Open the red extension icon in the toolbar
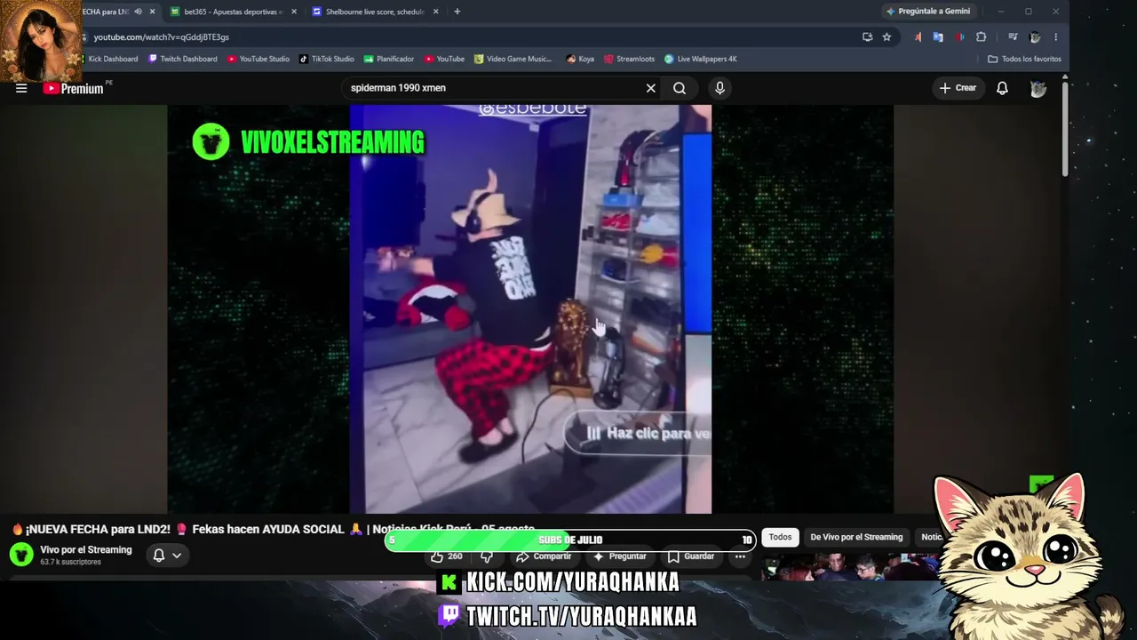1137x640 pixels. click(x=960, y=37)
